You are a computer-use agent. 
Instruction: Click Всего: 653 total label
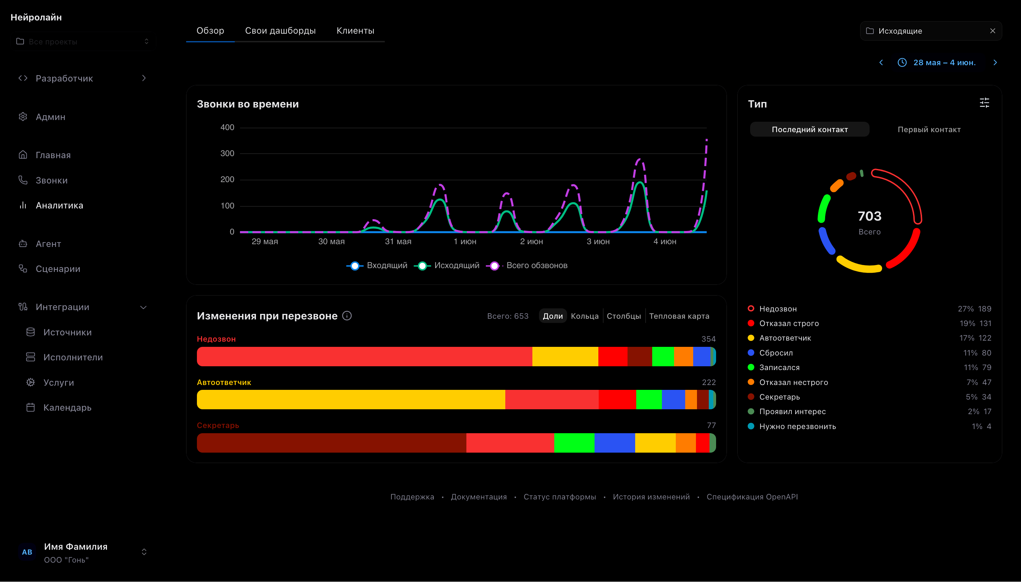point(507,316)
